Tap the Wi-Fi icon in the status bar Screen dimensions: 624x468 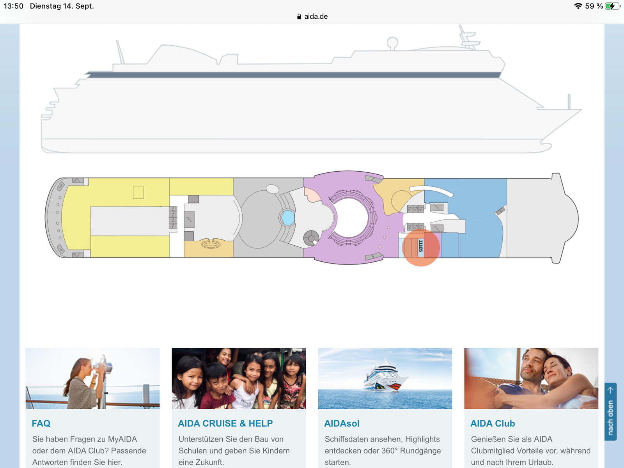pyautogui.click(x=578, y=6)
